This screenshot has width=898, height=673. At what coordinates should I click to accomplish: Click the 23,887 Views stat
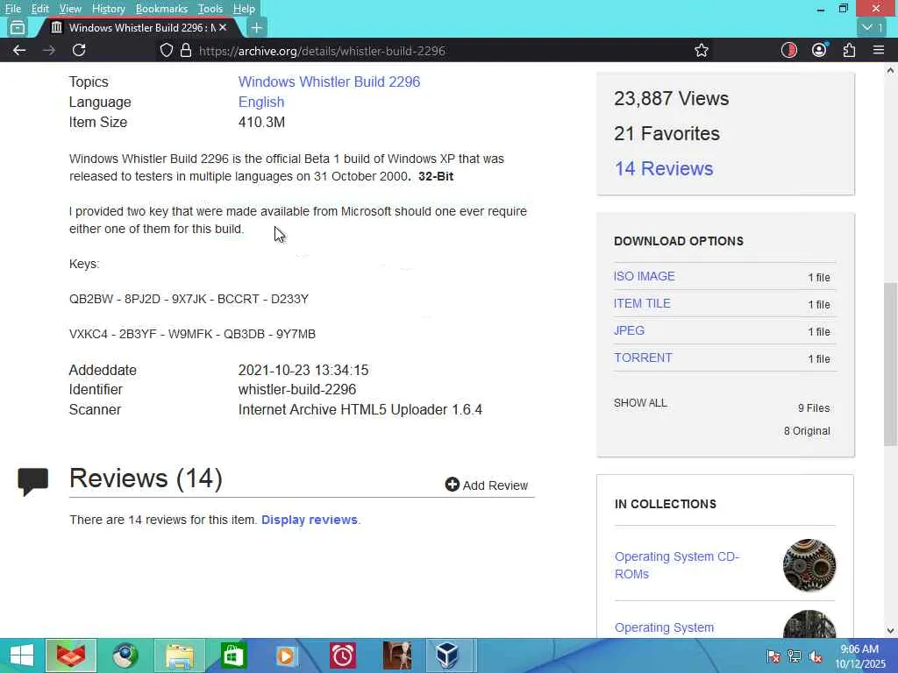click(x=671, y=98)
